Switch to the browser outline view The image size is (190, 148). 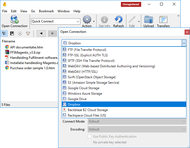tap(4, 33)
